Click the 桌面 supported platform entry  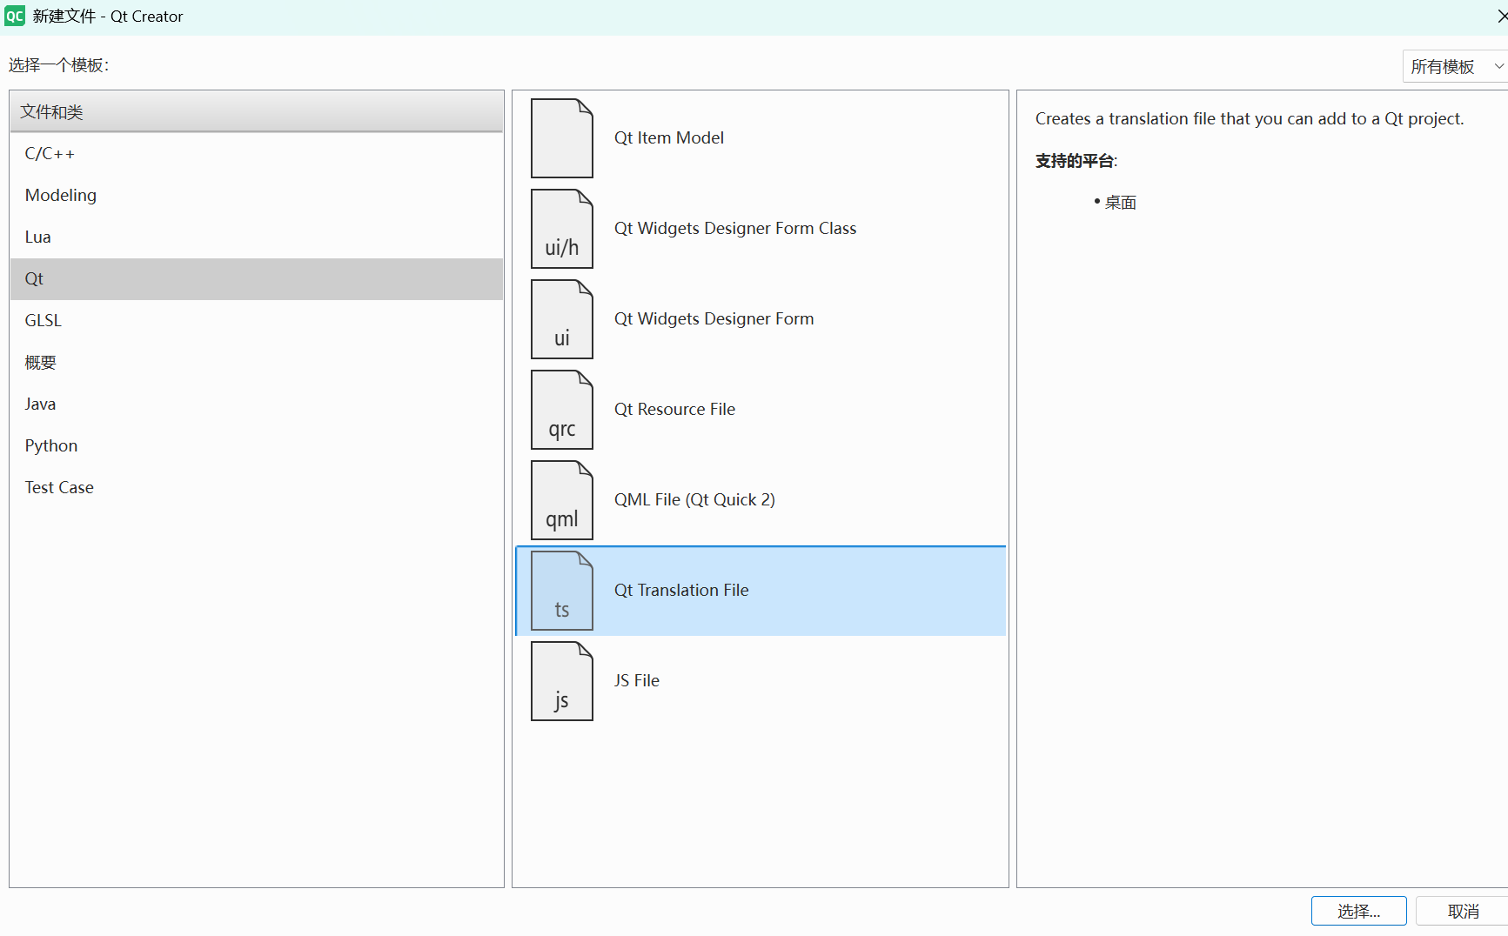tap(1120, 203)
